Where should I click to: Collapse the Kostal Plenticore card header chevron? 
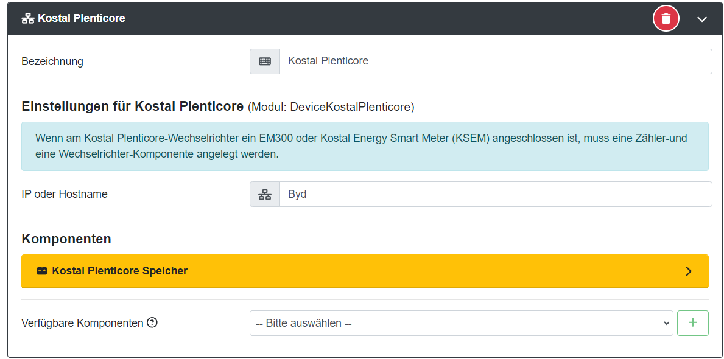(702, 19)
